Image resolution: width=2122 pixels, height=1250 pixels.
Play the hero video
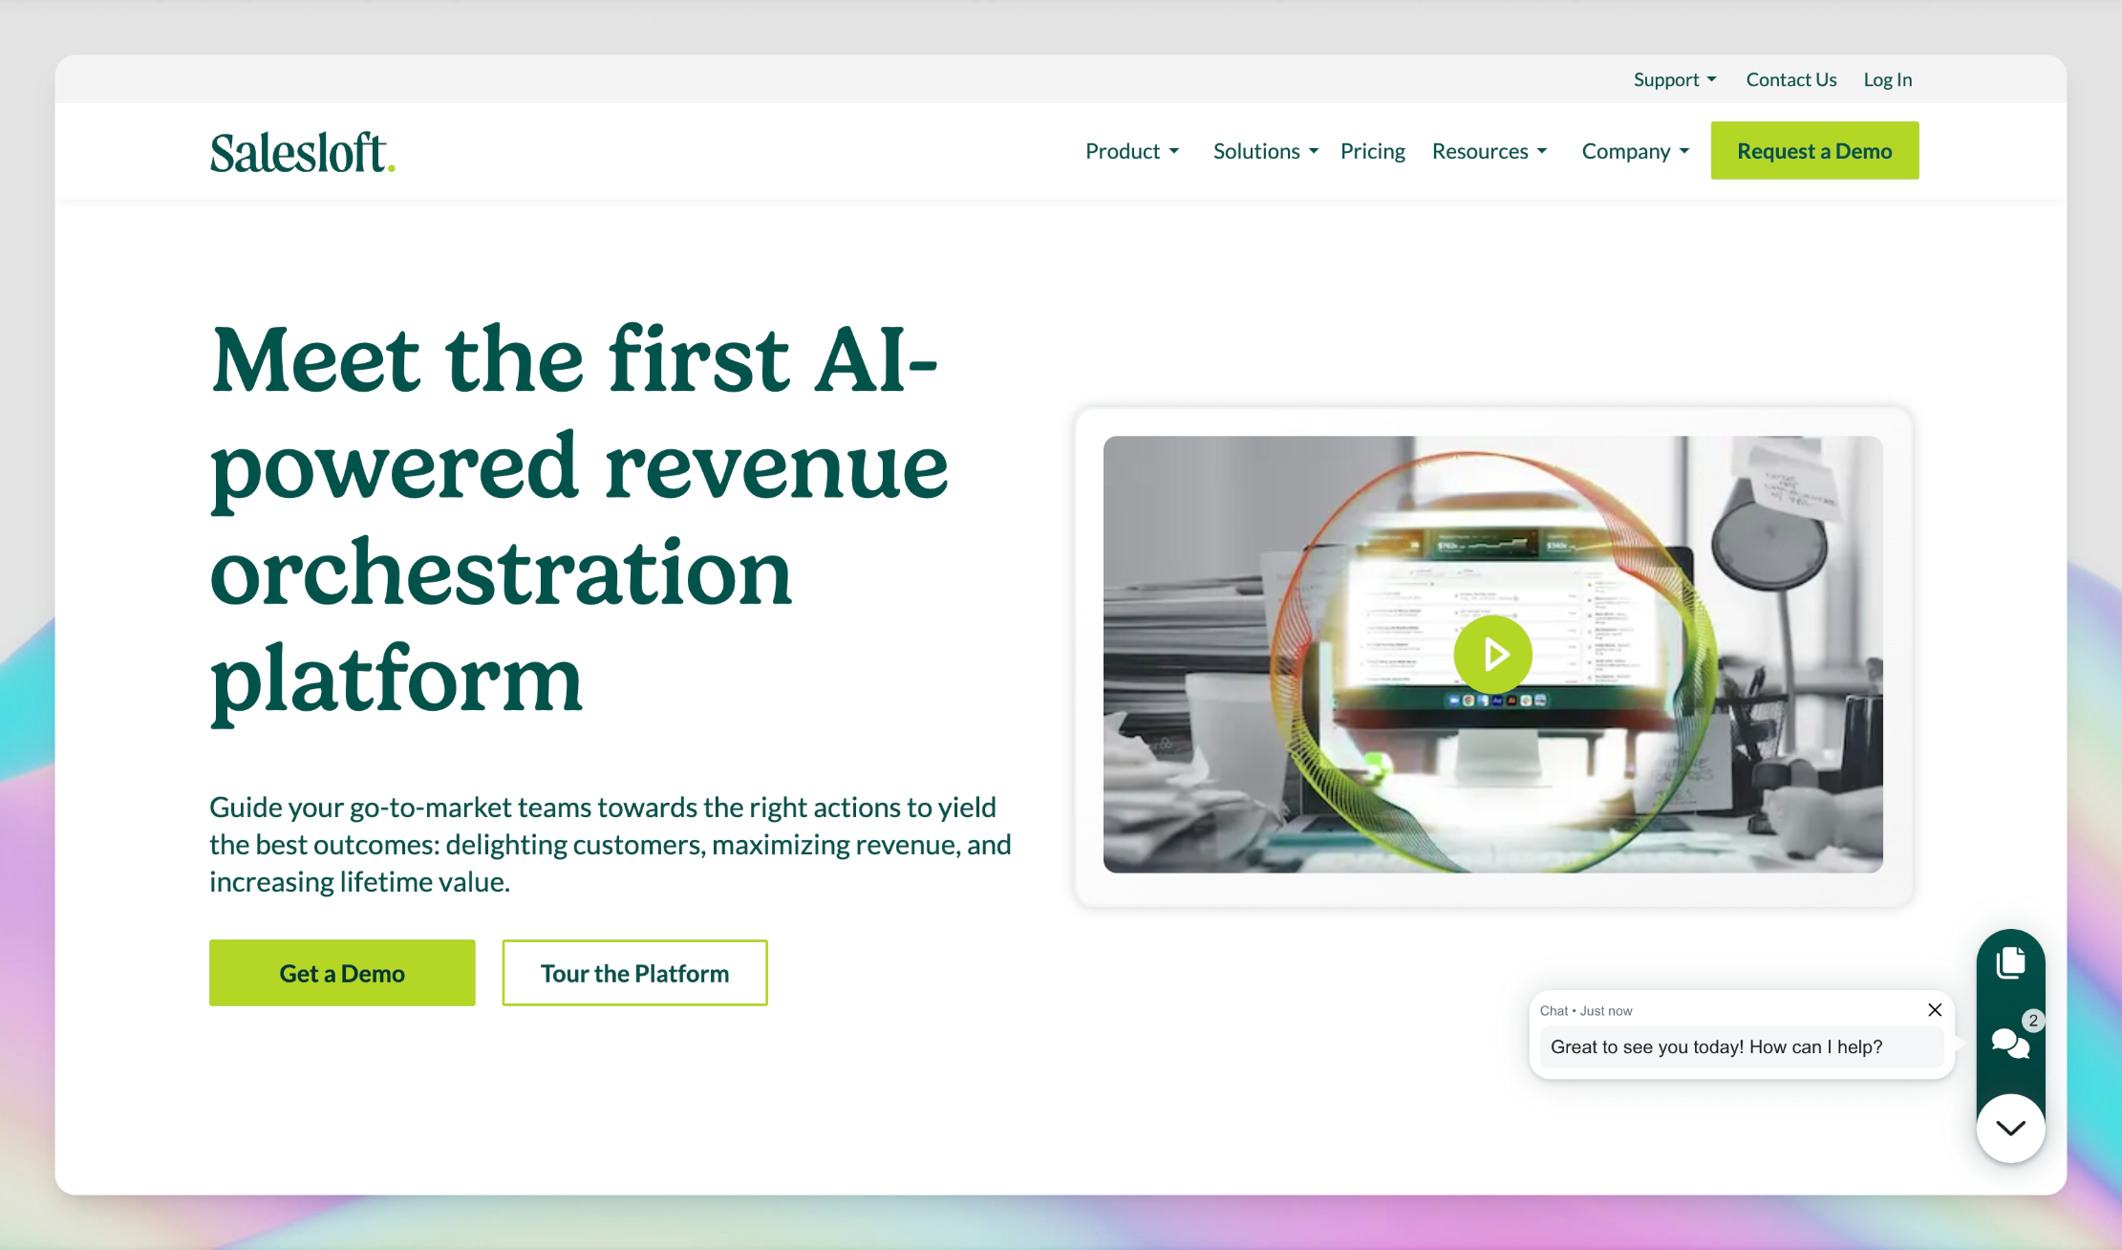pyautogui.click(x=1492, y=655)
